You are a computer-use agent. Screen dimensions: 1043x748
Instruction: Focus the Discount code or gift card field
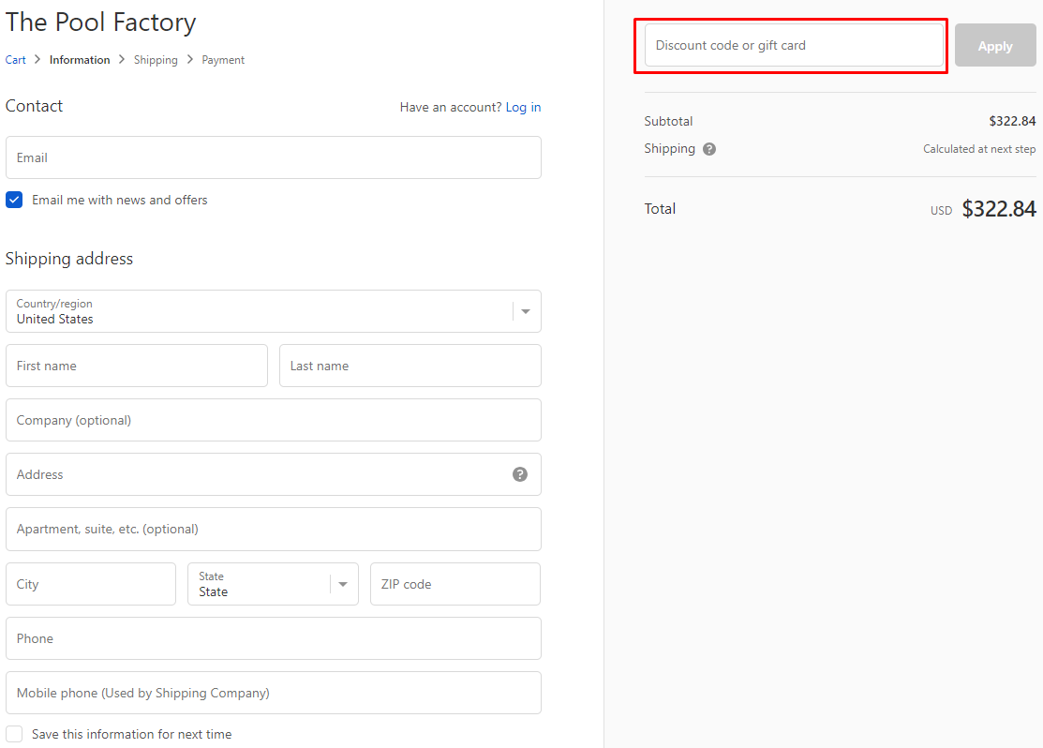point(794,45)
